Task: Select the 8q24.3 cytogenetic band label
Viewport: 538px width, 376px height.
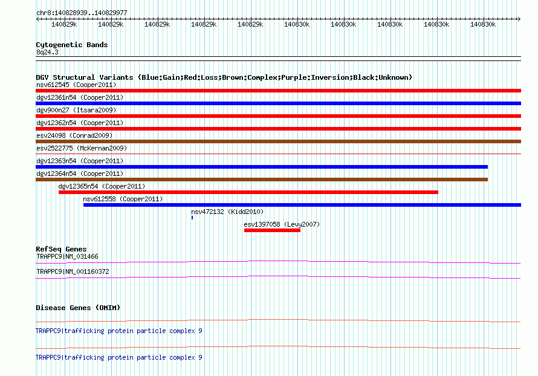Action: pos(47,52)
